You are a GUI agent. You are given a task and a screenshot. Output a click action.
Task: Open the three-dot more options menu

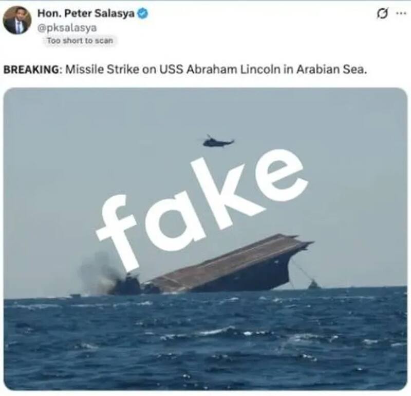401,13
